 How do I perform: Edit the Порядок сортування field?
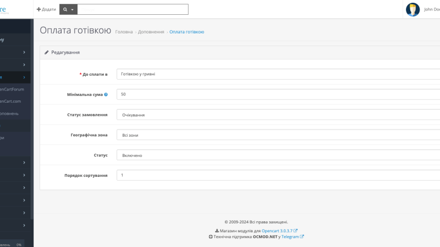tap(278, 175)
